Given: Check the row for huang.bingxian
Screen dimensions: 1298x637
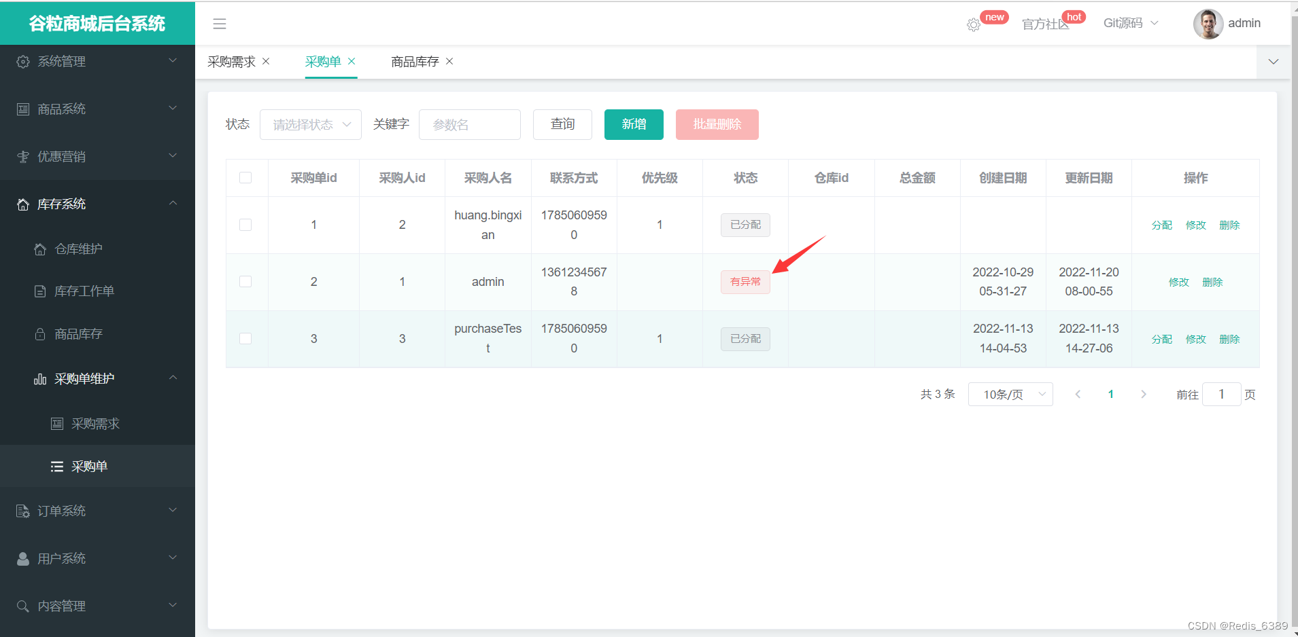Looking at the screenshot, I should (245, 225).
